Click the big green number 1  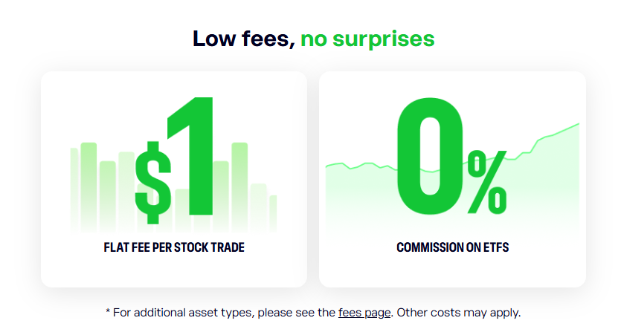click(x=193, y=155)
